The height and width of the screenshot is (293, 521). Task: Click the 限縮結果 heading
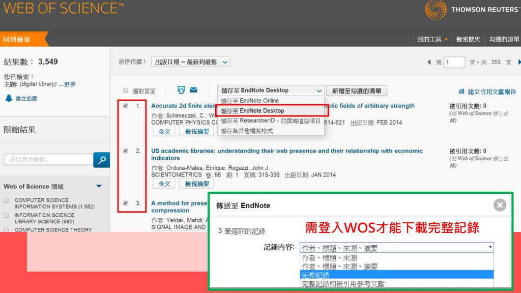(x=19, y=130)
